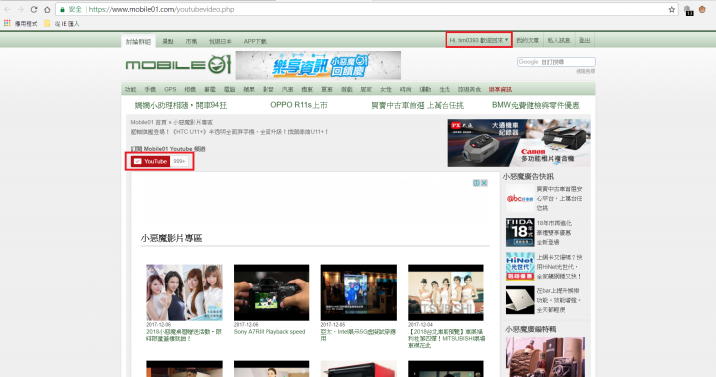
Task: Focus the Google custom search field
Action: 556,62
